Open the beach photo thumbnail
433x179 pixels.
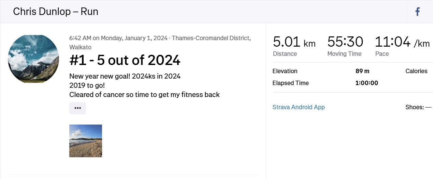pyautogui.click(x=86, y=141)
